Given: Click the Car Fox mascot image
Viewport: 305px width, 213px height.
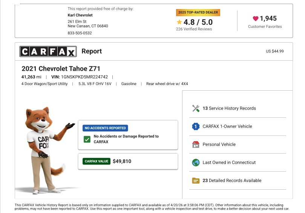Looking at the screenshot, I should point(43,149).
